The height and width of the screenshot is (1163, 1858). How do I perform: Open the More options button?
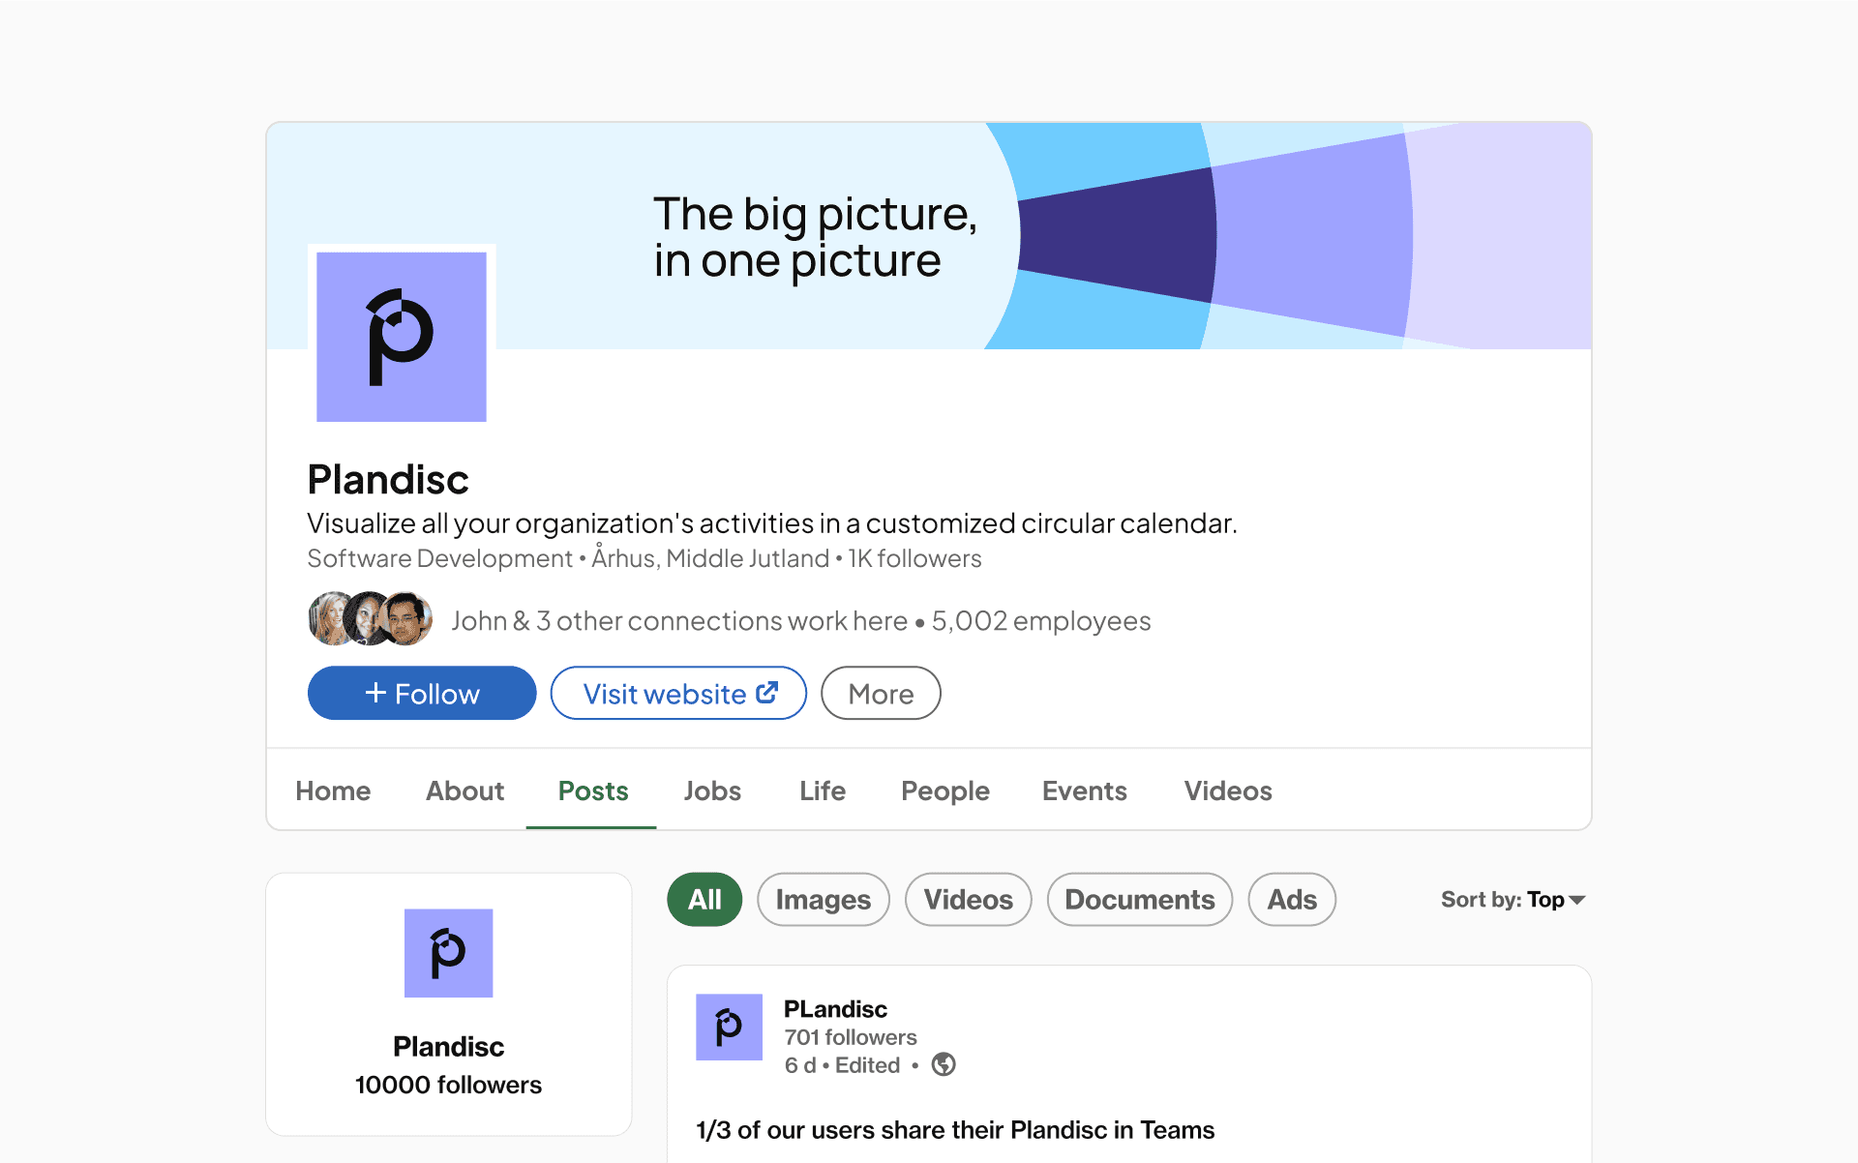point(880,693)
